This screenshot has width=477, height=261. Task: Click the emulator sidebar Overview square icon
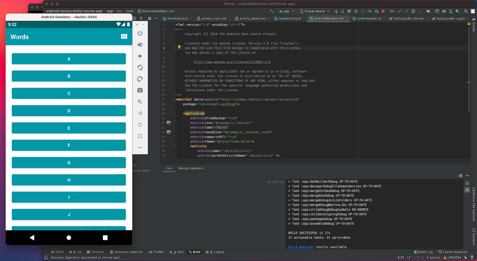point(140,136)
